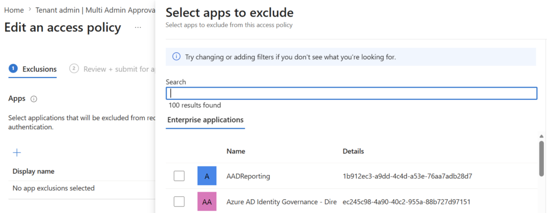The width and height of the screenshot is (547, 213).
Task: Open Tenant admin Multi Admin Approval breadcrumb
Action: [95, 10]
